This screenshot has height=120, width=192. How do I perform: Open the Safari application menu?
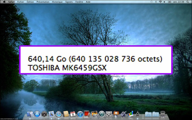tap(11, 2)
